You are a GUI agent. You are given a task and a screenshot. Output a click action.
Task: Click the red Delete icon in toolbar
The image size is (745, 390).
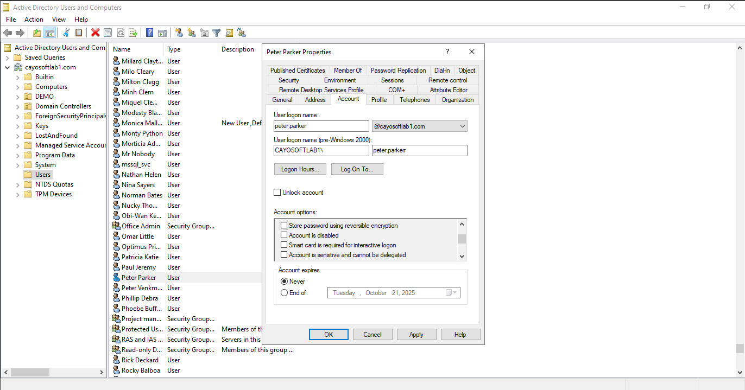[x=96, y=33]
